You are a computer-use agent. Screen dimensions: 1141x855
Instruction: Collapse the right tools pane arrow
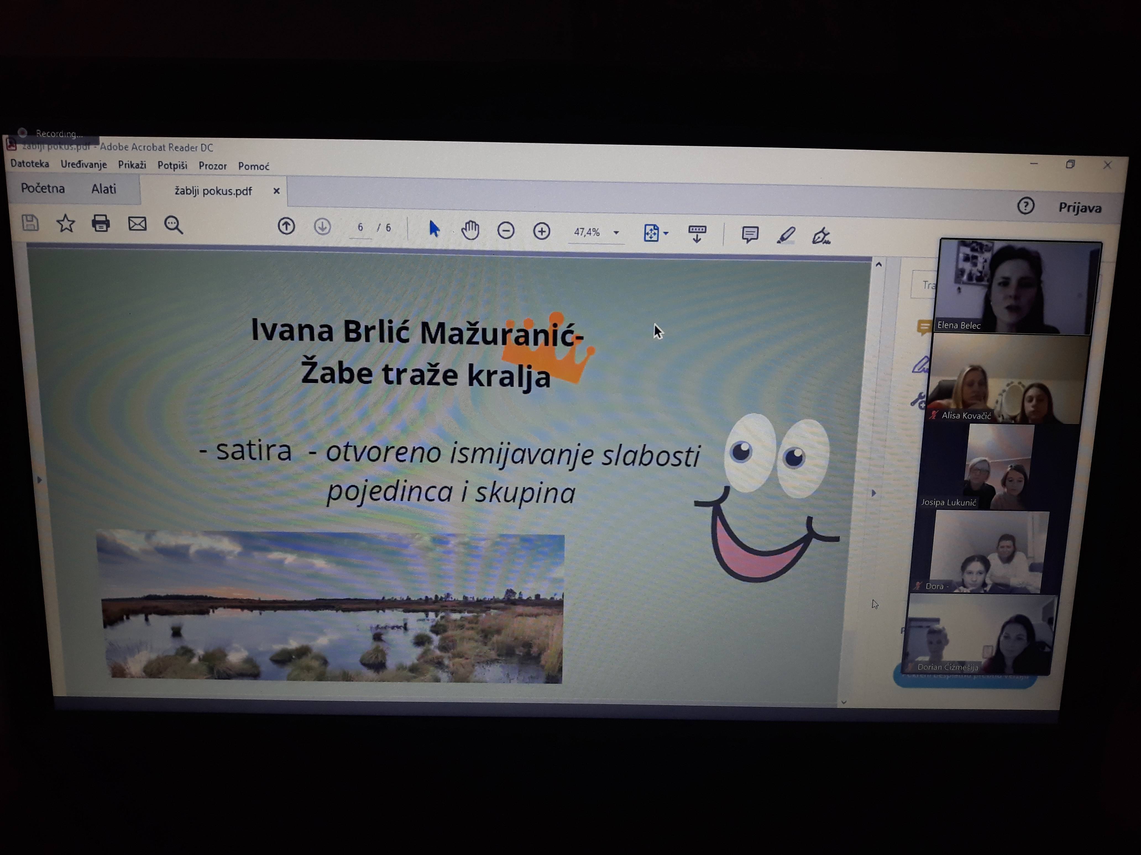click(873, 493)
